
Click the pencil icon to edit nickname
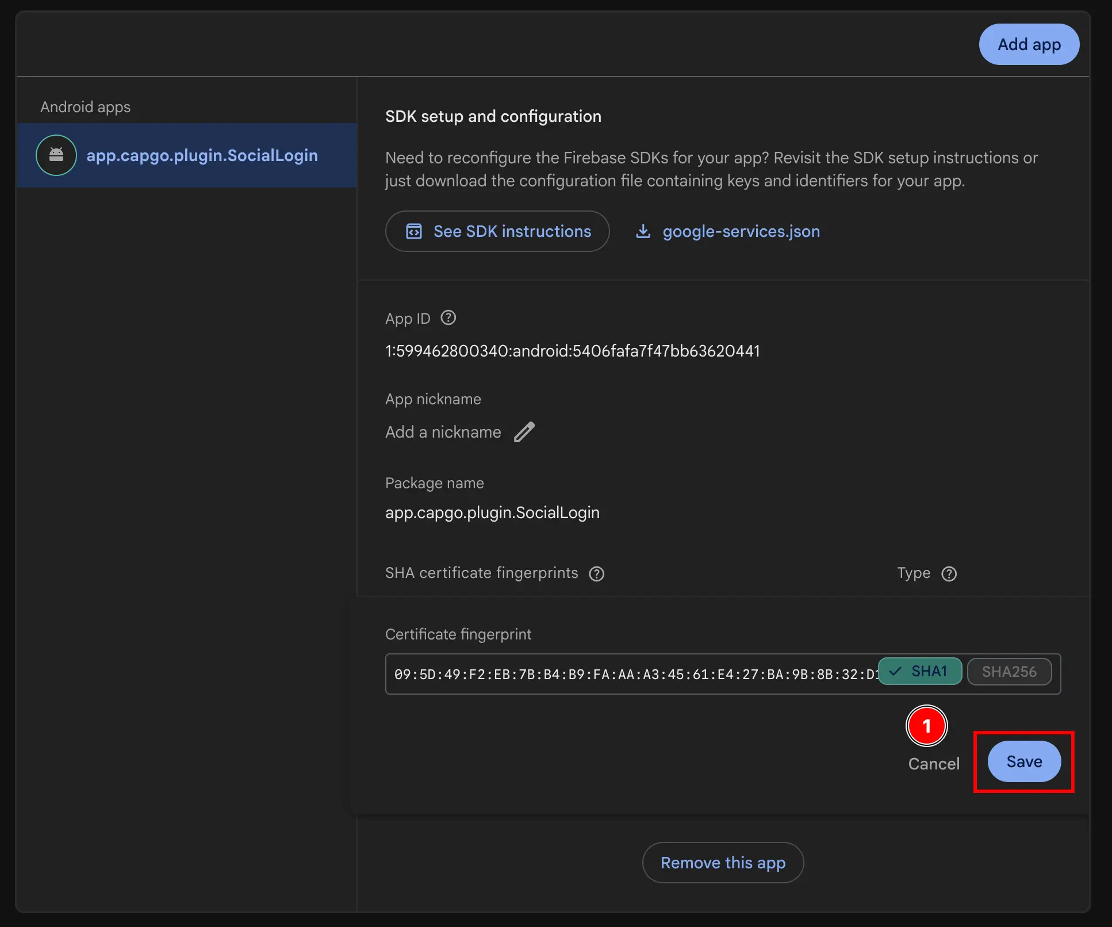(x=524, y=432)
